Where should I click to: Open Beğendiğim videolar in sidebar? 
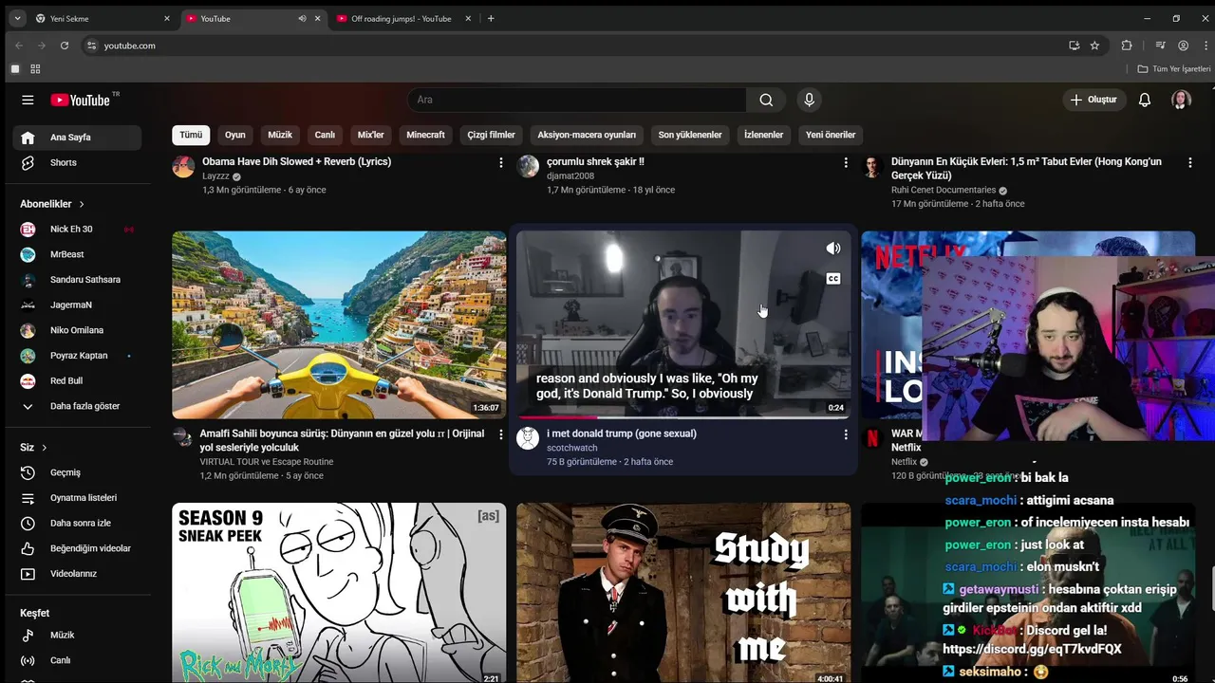[x=77, y=548]
